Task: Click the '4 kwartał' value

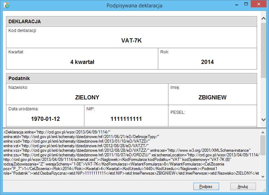Action: [x=82, y=62]
